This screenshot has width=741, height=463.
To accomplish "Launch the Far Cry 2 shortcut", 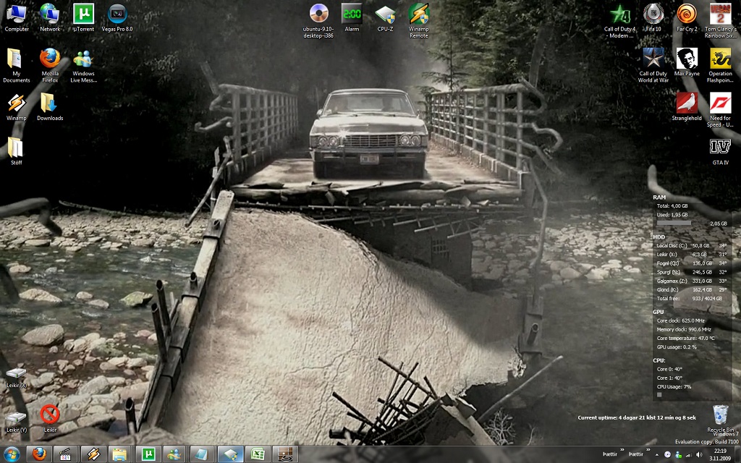I will click(x=687, y=18).
